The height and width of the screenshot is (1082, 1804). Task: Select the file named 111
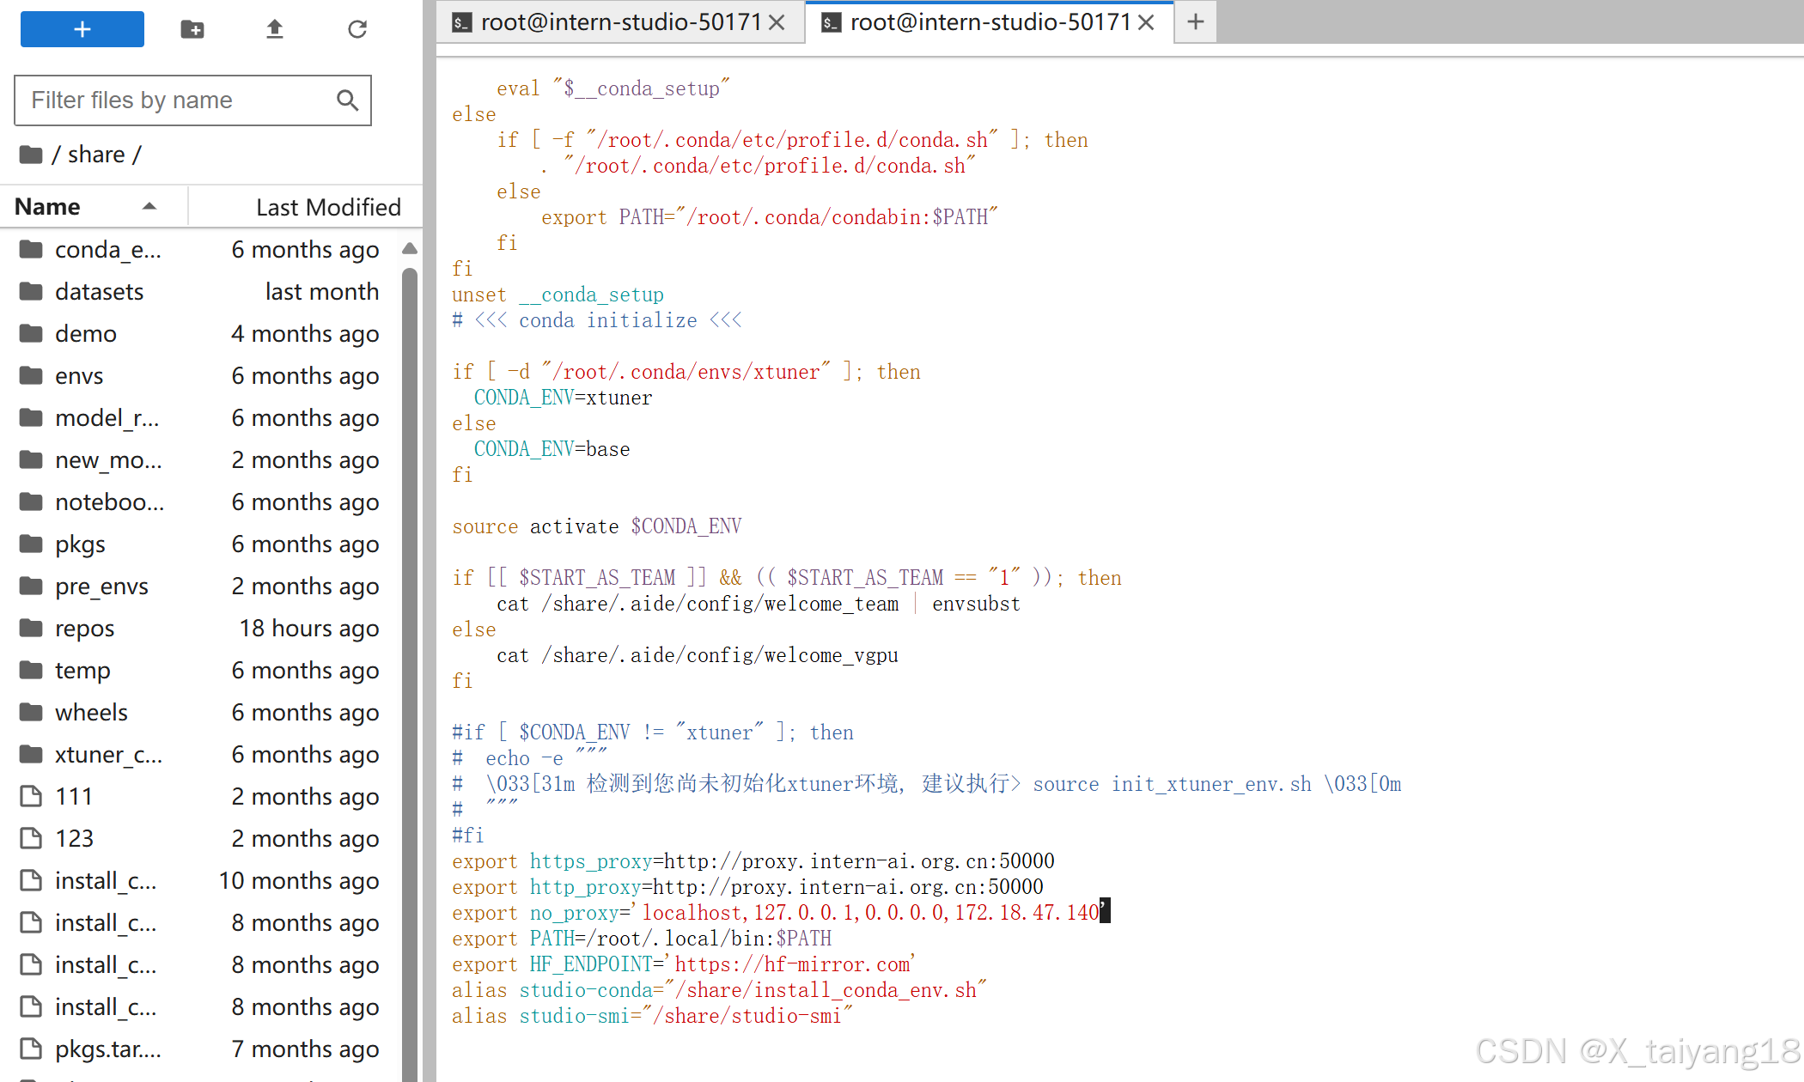click(73, 797)
